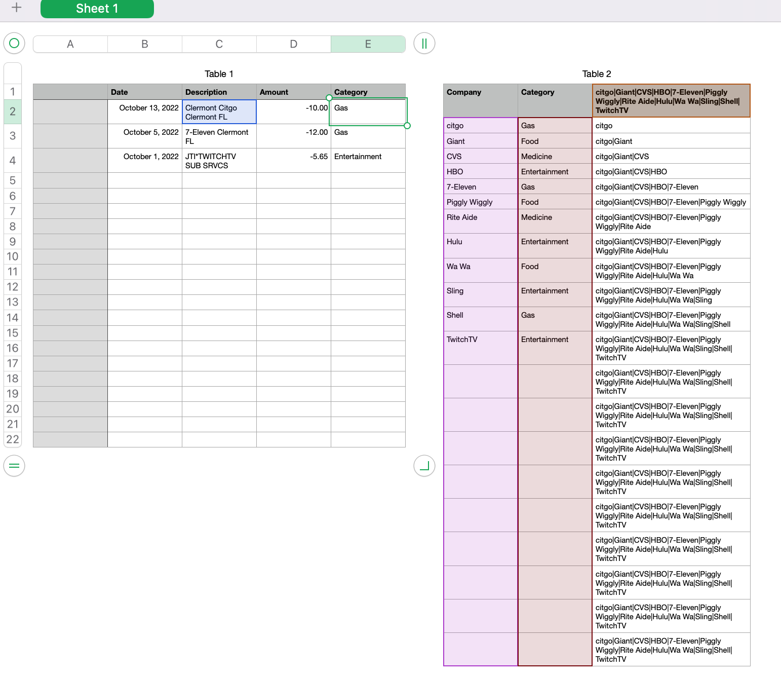Select the highlighted column E header
781x677 pixels.
pyautogui.click(x=368, y=44)
